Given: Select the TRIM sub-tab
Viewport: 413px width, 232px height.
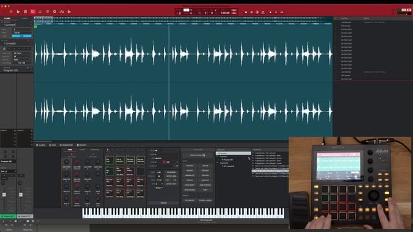Looking at the screenshot, I should [x=70, y=150].
